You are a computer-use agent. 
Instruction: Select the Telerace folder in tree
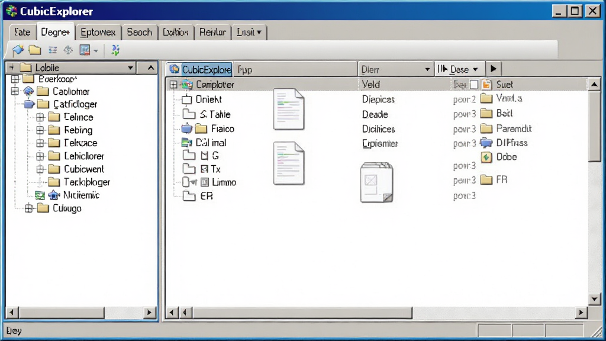pyautogui.click(x=80, y=143)
